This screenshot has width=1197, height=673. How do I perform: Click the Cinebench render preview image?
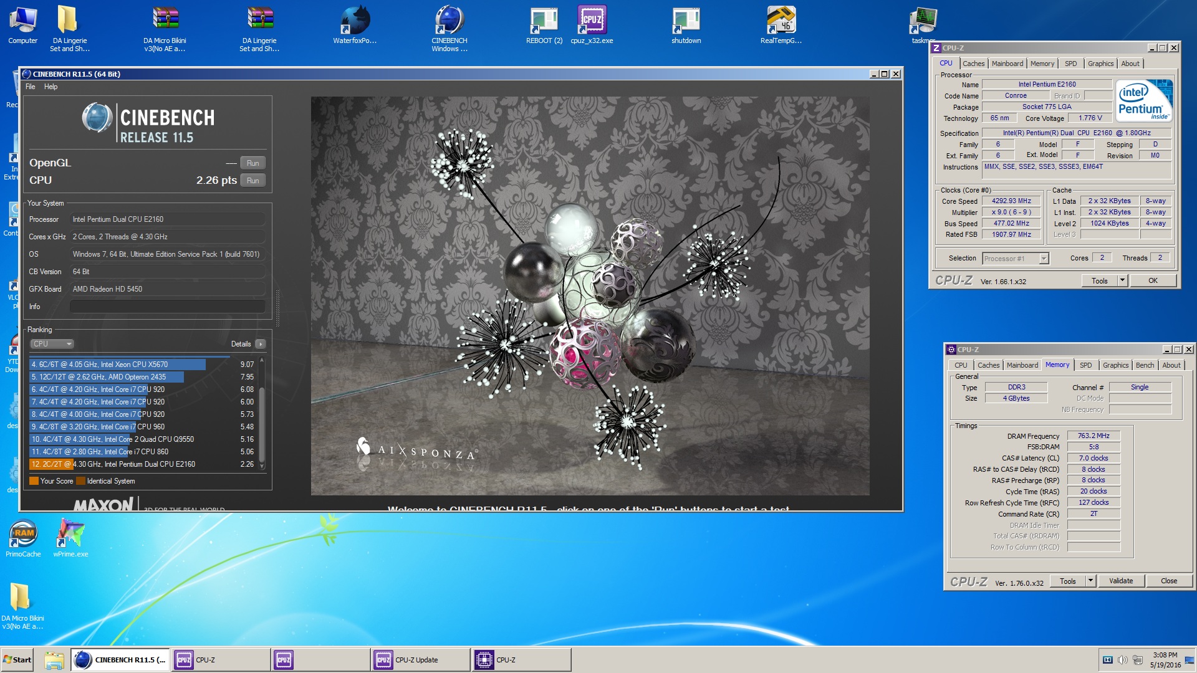(x=590, y=296)
